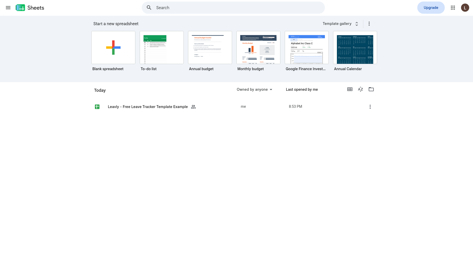This screenshot has height=274, width=473.
Task: Click the shared people icon
Action: (193, 107)
